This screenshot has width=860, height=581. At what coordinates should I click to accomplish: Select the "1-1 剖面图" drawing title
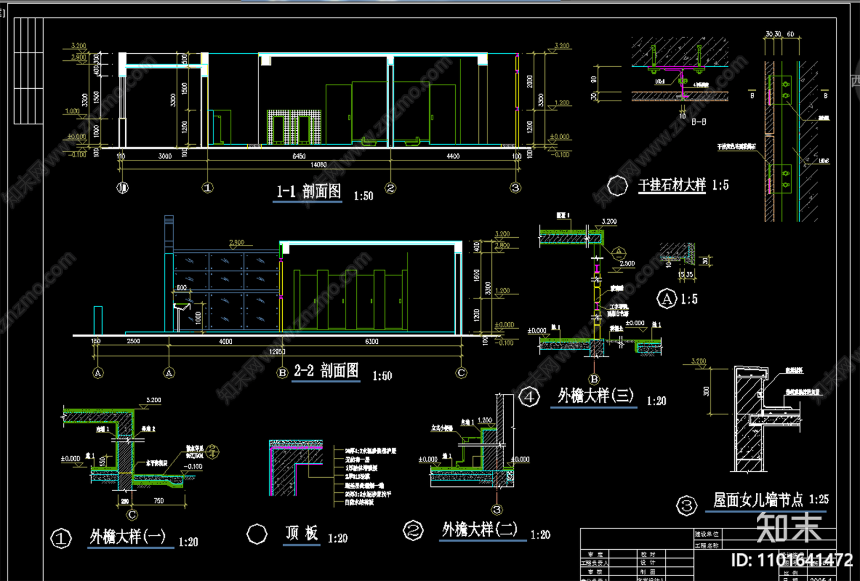coord(309,191)
